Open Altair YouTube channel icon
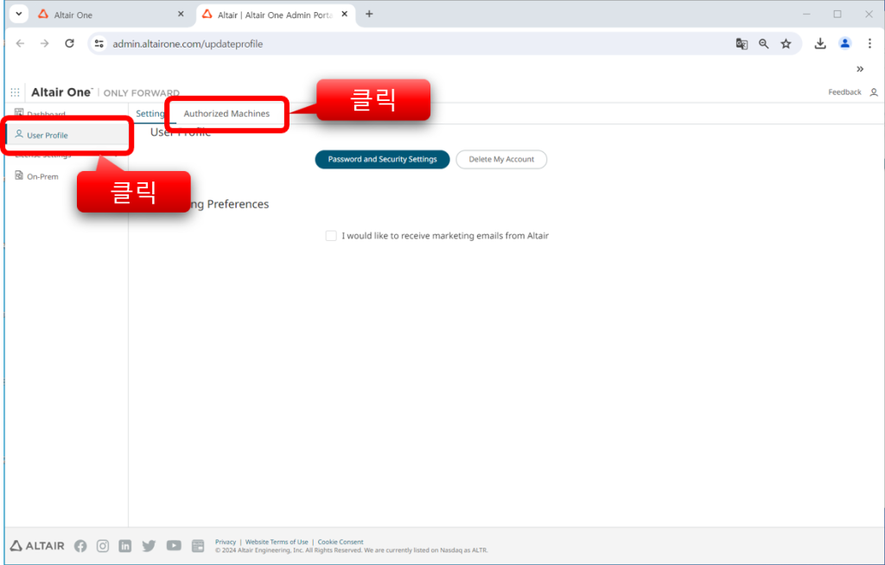The width and height of the screenshot is (885, 565). click(x=174, y=545)
